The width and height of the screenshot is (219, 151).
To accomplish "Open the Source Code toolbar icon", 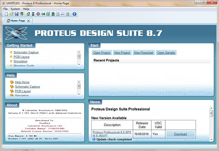I will click(63, 14).
